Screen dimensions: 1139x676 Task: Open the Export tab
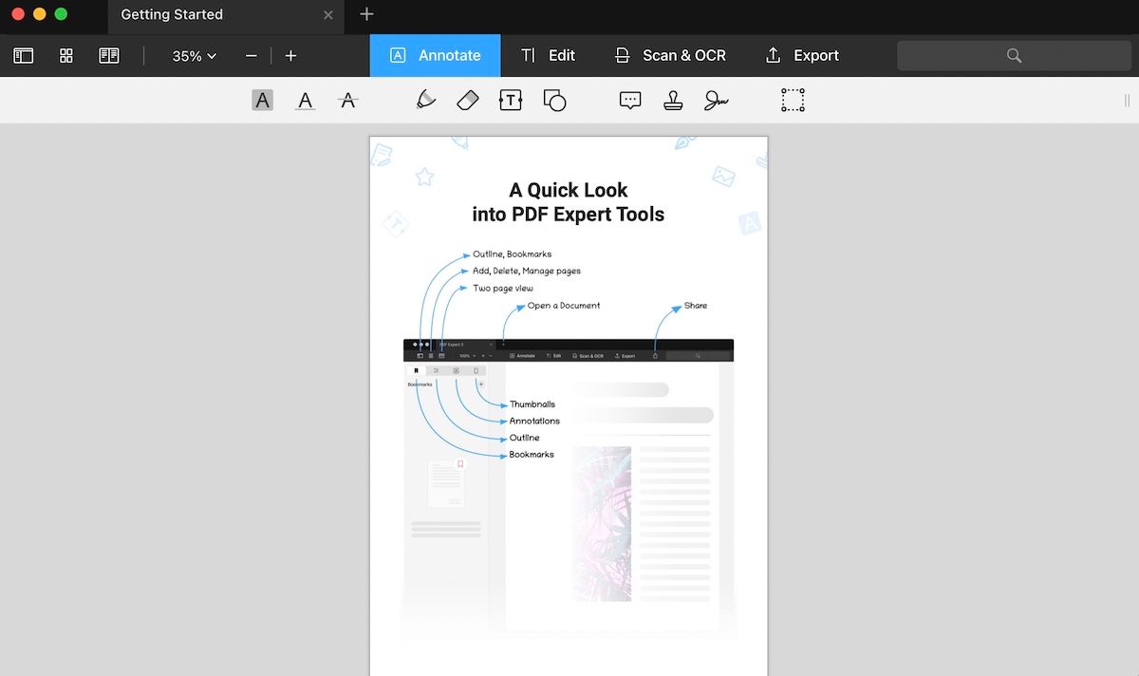802,55
